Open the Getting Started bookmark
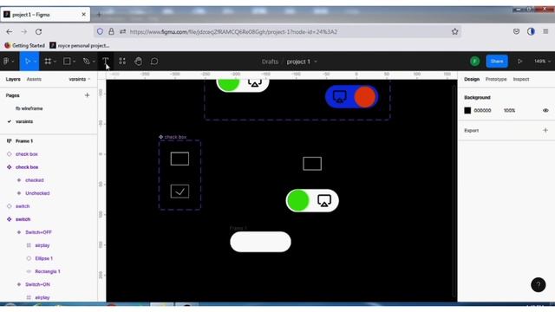555x312 pixels. (24, 46)
